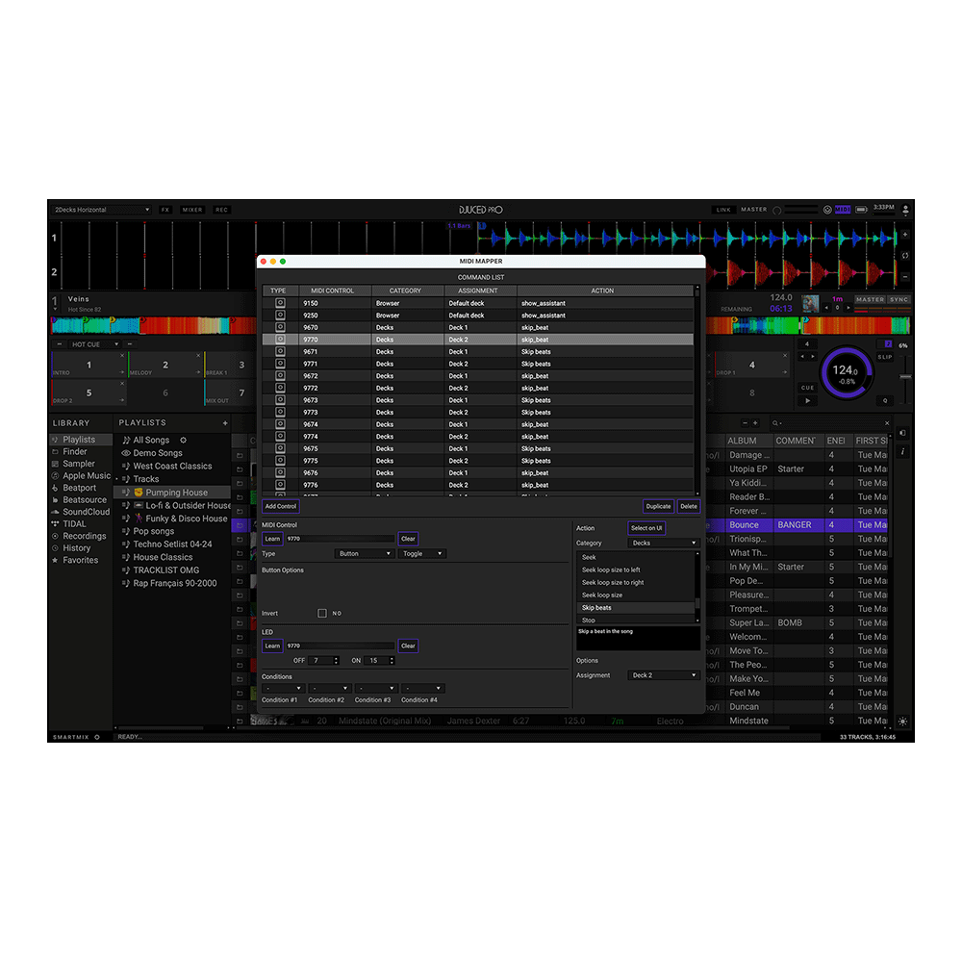Open the Category dropdown showing Decks
Image resolution: width=962 pixels, height=962 pixels.
coord(664,544)
